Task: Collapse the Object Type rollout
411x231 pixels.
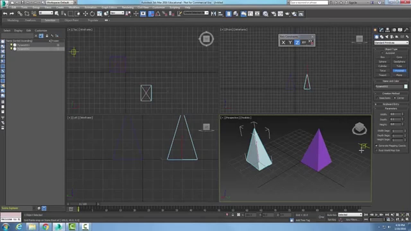Action: tap(391, 49)
